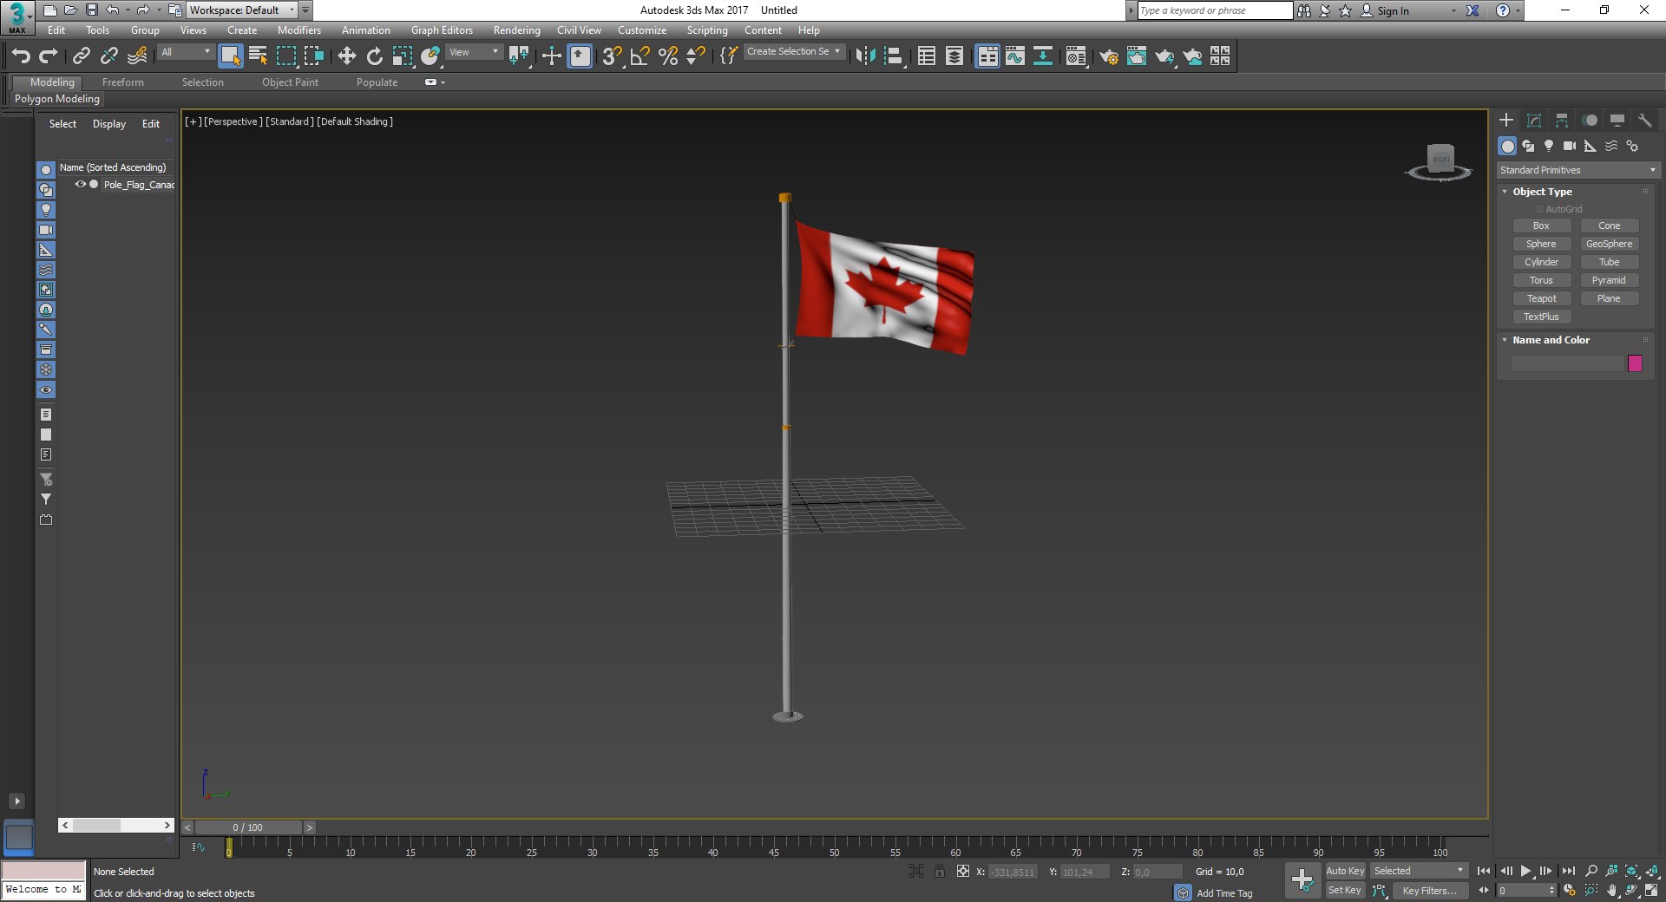
Task: Activate the Select Object tool
Action: point(230,56)
